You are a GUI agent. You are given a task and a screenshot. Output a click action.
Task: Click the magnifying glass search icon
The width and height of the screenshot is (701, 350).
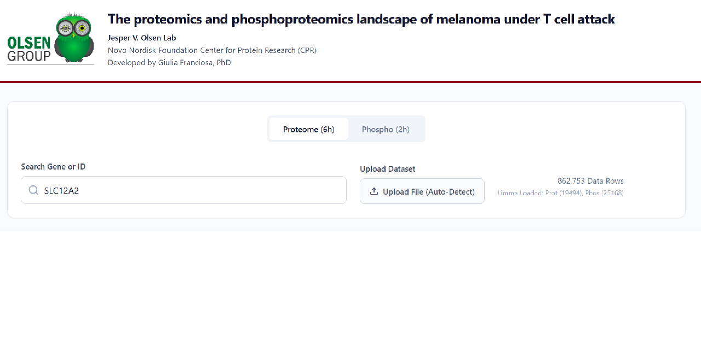coord(33,190)
